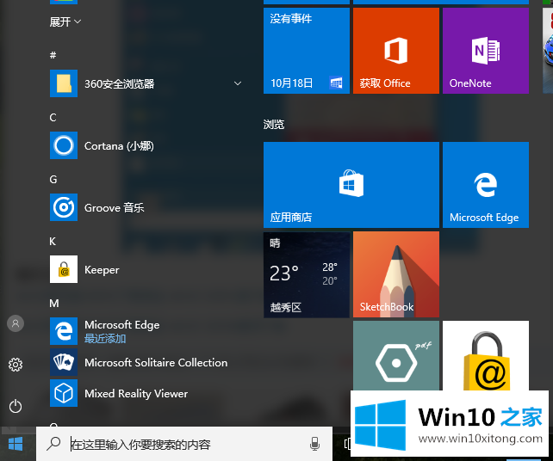Open the pdf hexagon app tile
553x461 pixels.
[x=396, y=356]
